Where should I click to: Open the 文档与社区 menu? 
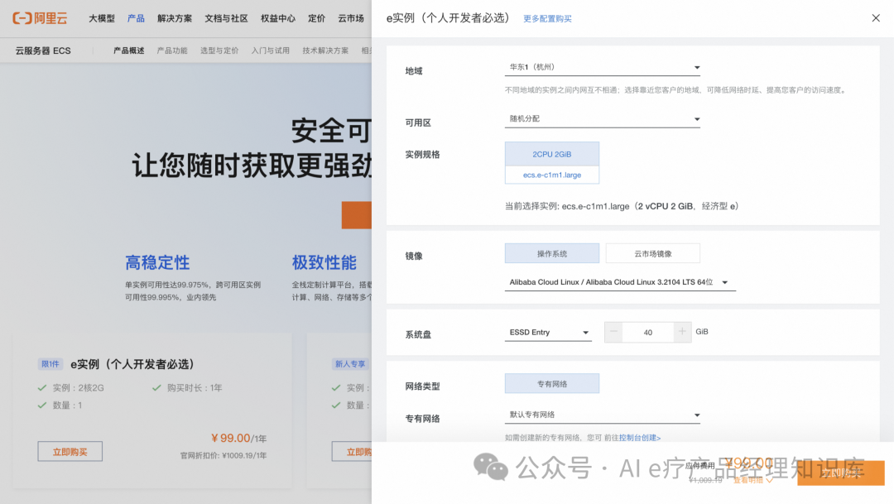[226, 18]
